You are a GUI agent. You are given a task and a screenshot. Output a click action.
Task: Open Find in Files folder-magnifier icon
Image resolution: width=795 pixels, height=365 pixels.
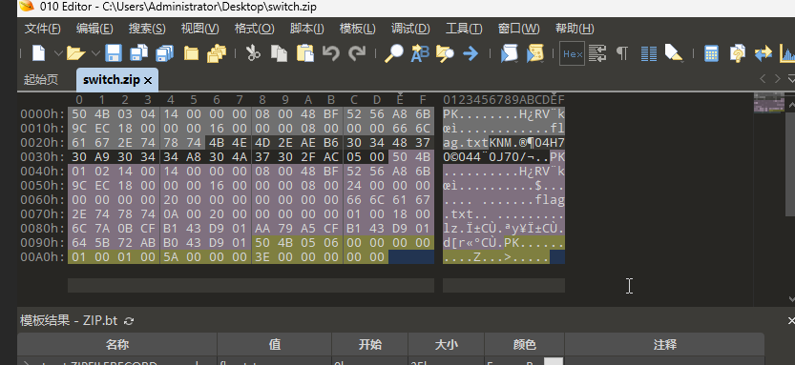click(x=445, y=53)
